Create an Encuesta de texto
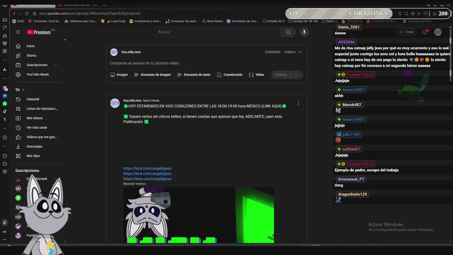Image resolution: width=453 pixels, height=255 pixels. tap(194, 75)
